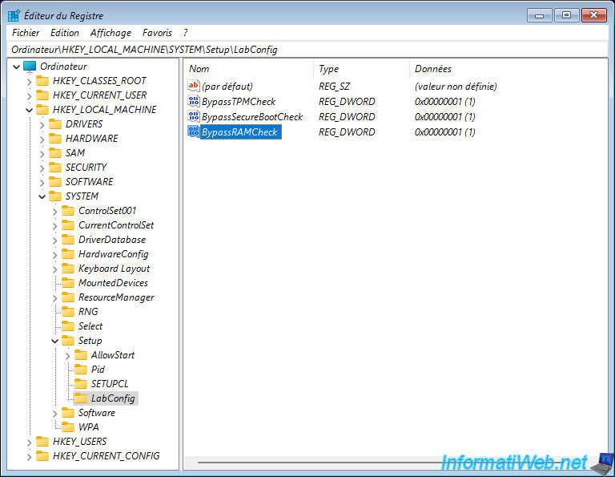Click the SECURITY folder icon

pos(55,168)
